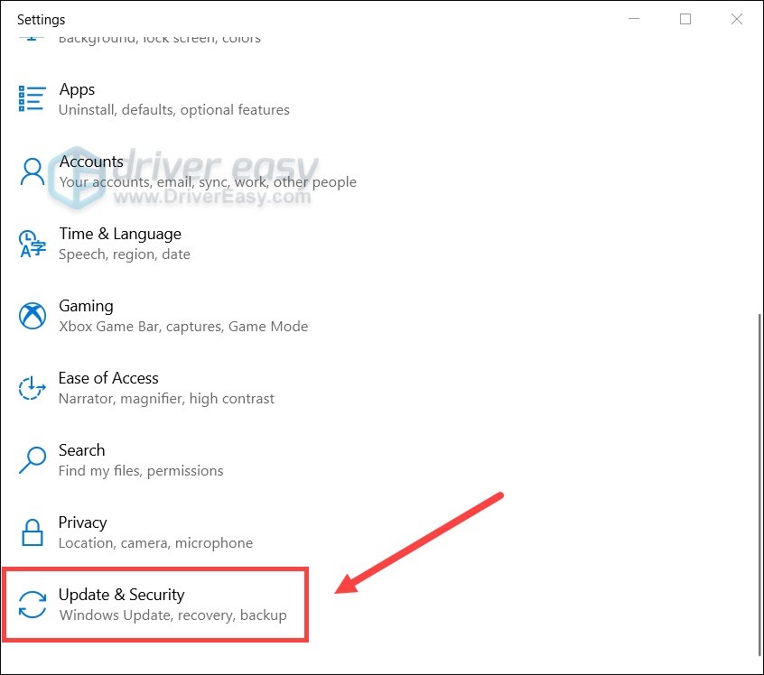The height and width of the screenshot is (675, 764).
Task: Click the Gaming Xbox icon
Action: point(33,315)
